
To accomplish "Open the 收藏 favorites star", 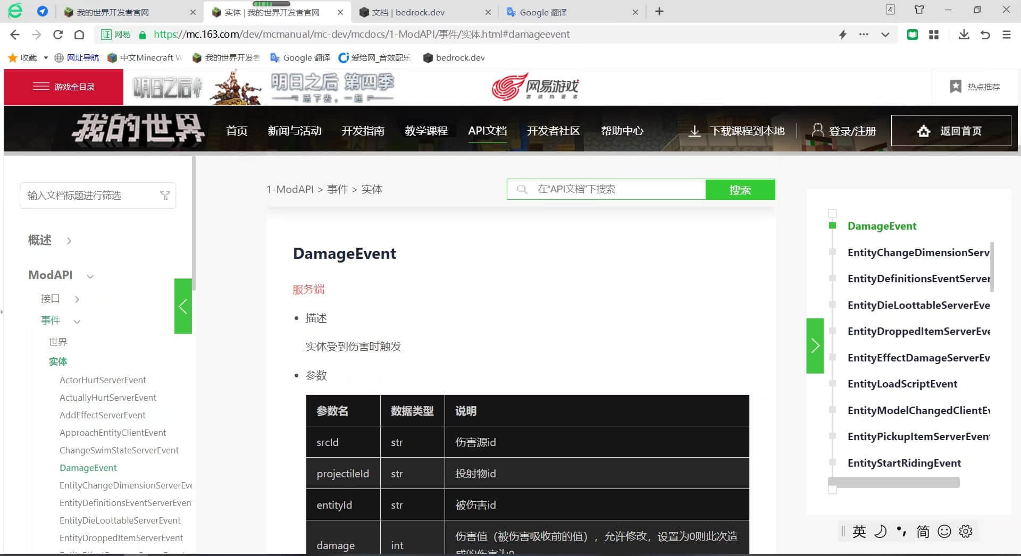I will point(13,57).
